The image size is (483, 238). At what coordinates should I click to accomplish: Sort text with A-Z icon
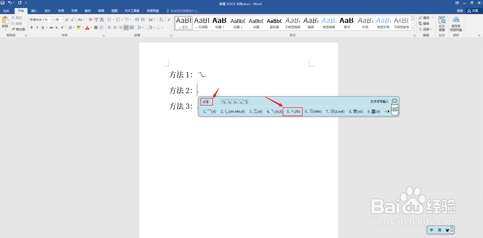point(161,20)
